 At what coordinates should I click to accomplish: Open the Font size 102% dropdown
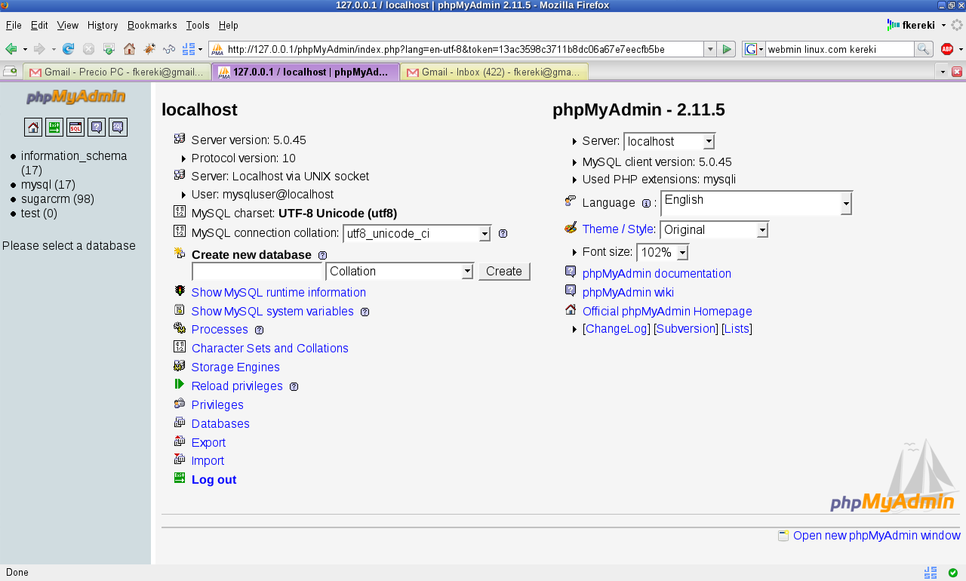pos(663,253)
